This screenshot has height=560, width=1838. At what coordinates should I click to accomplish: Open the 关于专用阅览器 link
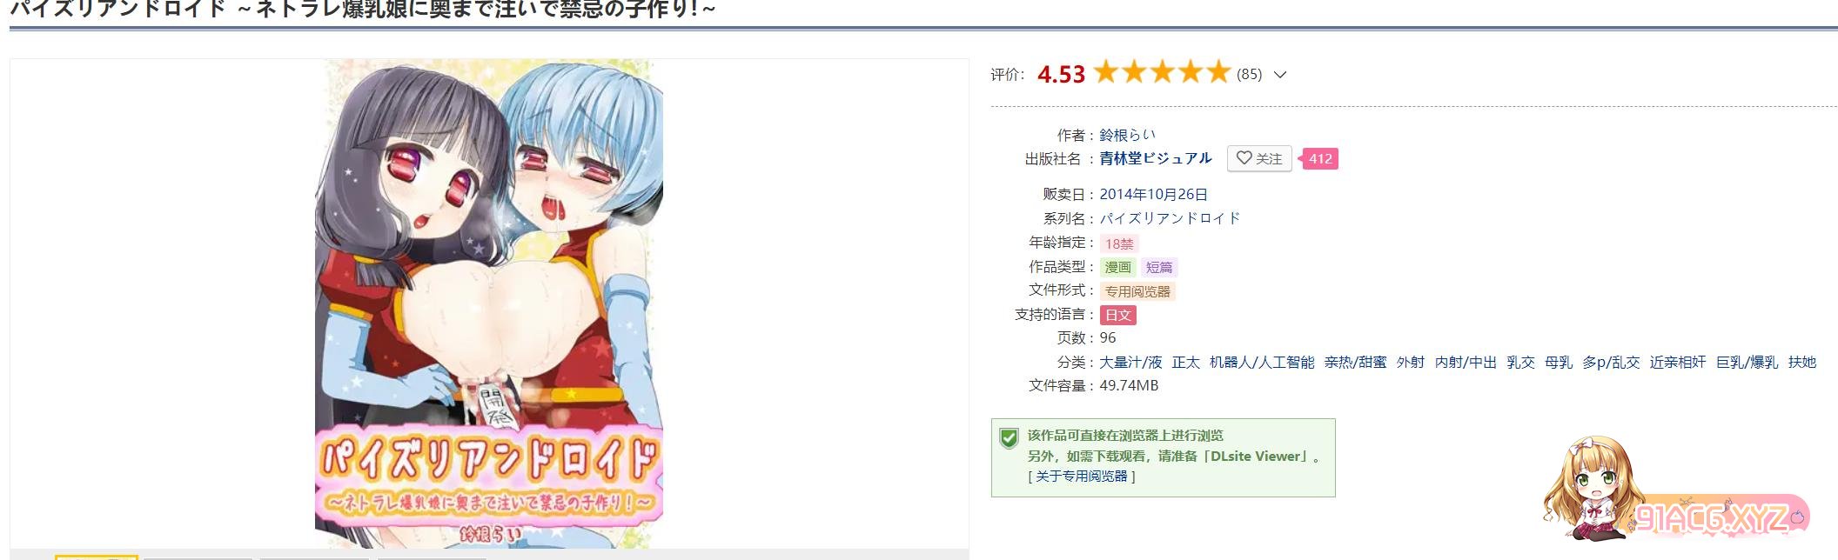[1082, 476]
